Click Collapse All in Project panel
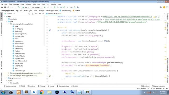 point(36,13)
